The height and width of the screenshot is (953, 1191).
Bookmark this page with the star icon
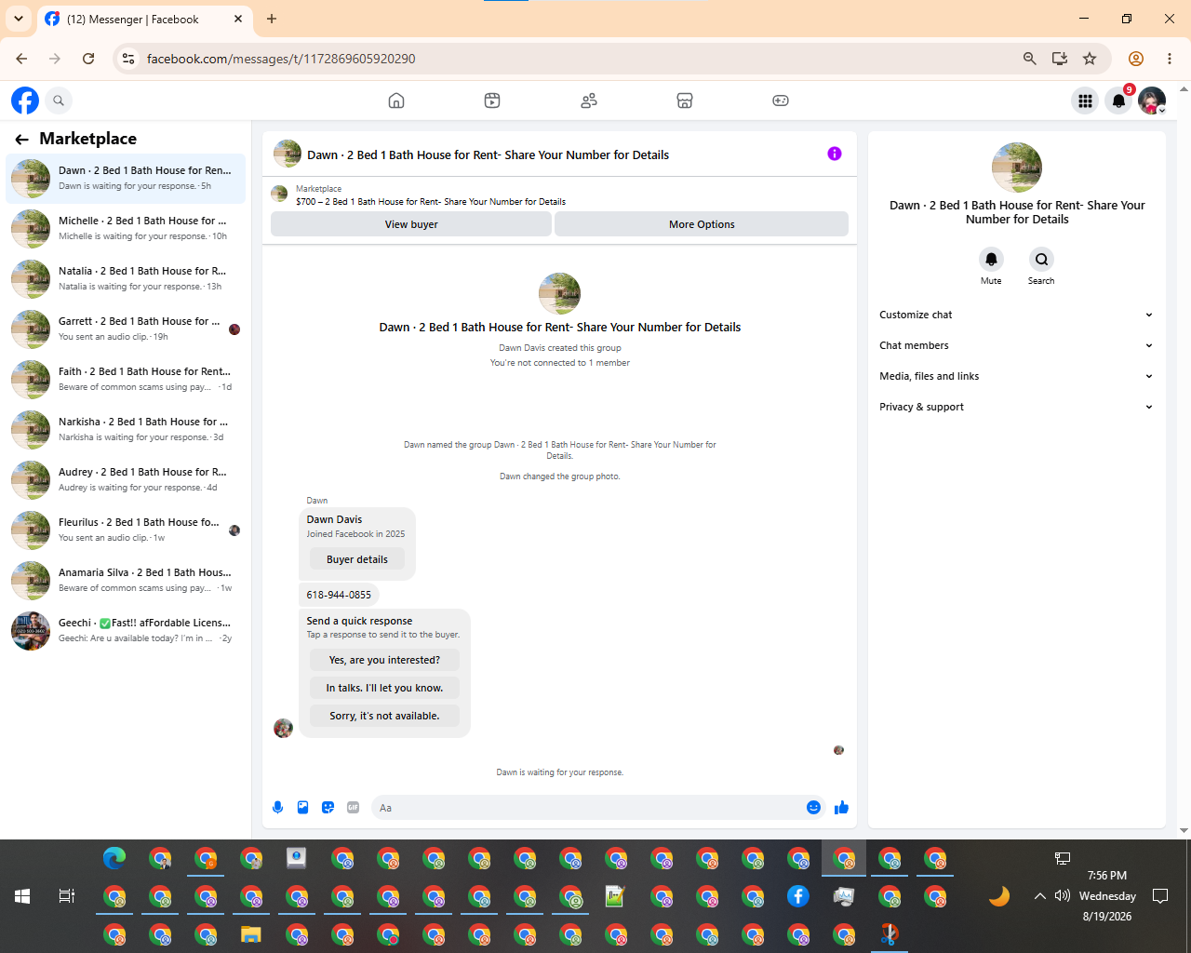[x=1090, y=59]
